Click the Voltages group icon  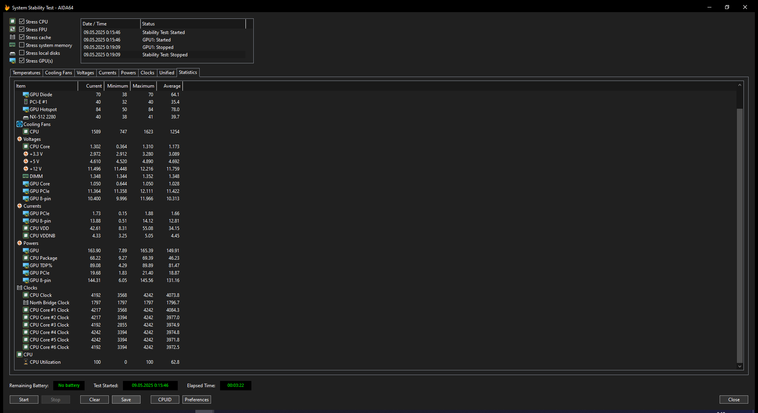pyautogui.click(x=20, y=139)
